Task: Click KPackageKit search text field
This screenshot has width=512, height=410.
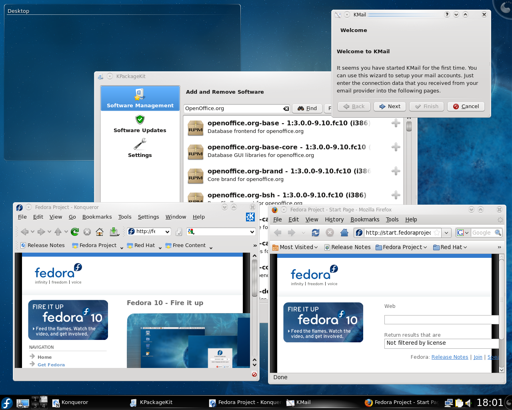Action: click(237, 109)
